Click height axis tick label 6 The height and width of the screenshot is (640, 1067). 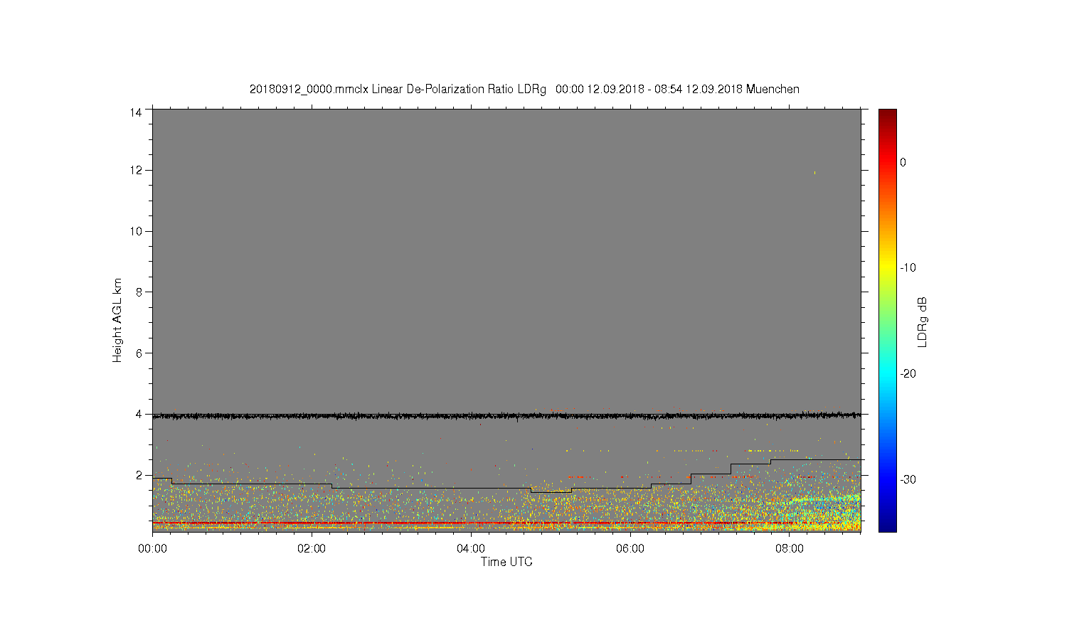click(139, 353)
